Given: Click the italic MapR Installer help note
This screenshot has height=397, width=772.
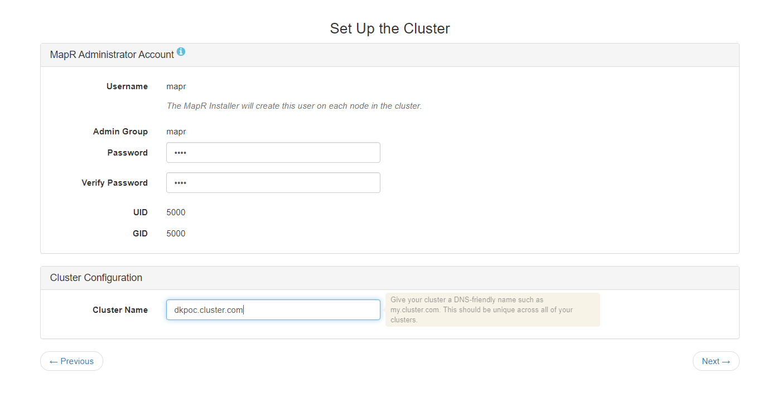Looking at the screenshot, I should coord(294,106).
